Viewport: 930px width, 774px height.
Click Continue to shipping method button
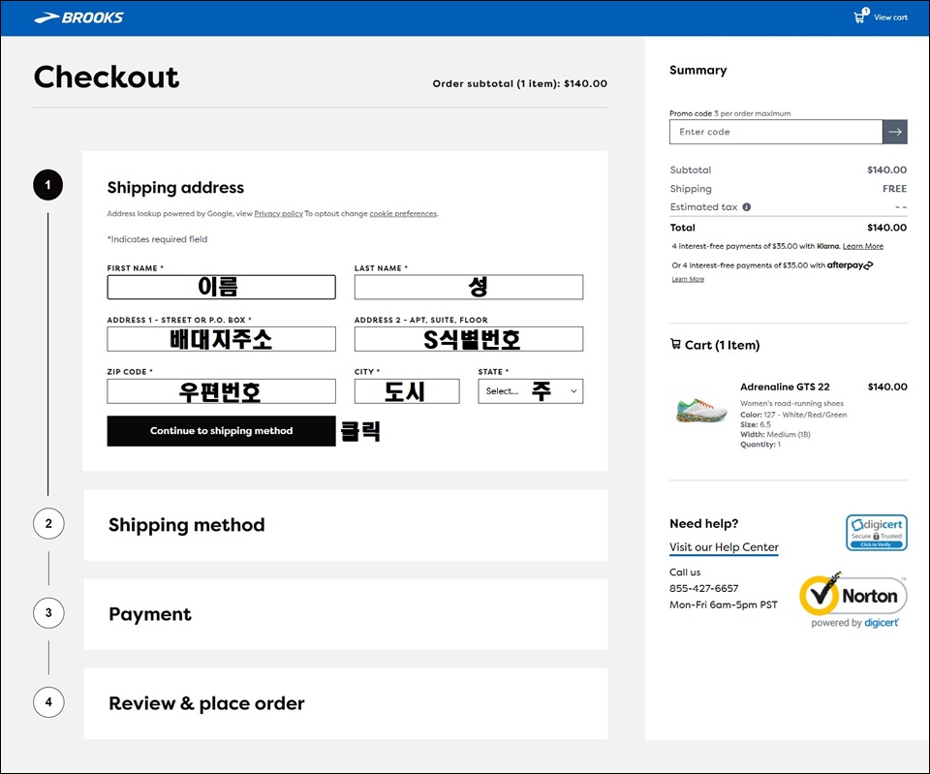click(x=221, y=431)
